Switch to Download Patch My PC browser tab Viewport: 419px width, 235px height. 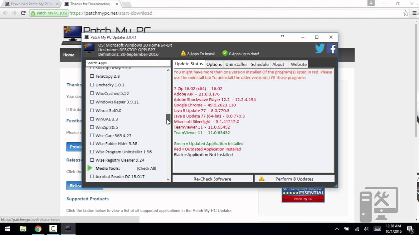tap(29, 4)
